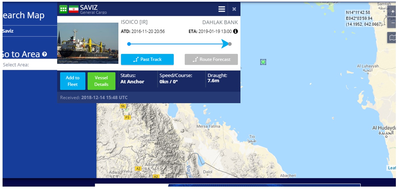
Task: Add SAVIZ to Fleet
Action: 72,81
